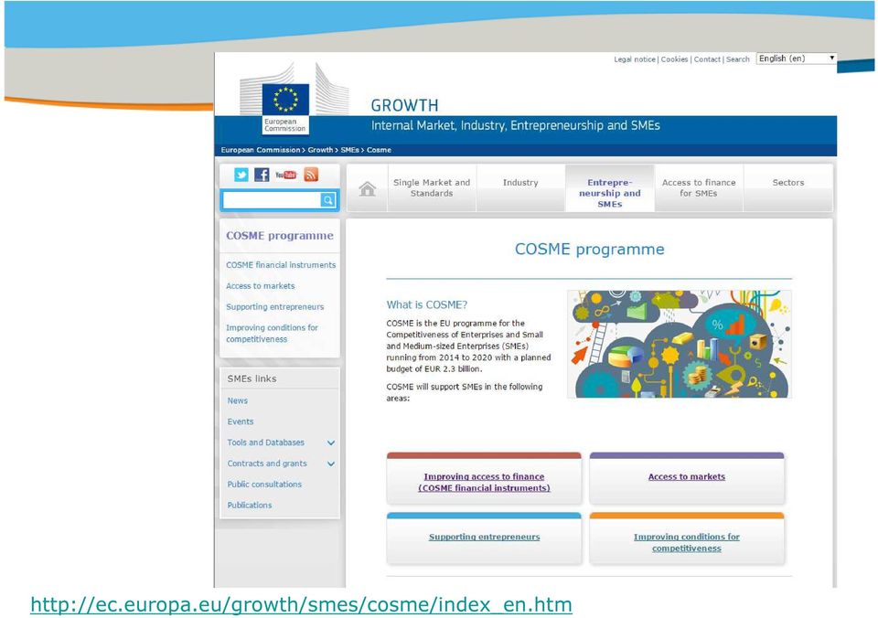
Task: Click the Search link at top
Action: pos(737,59)
